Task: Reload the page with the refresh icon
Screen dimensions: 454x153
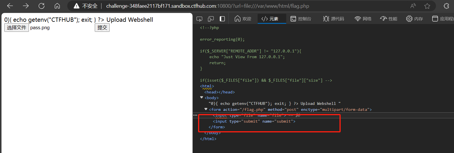Action: 42,6
